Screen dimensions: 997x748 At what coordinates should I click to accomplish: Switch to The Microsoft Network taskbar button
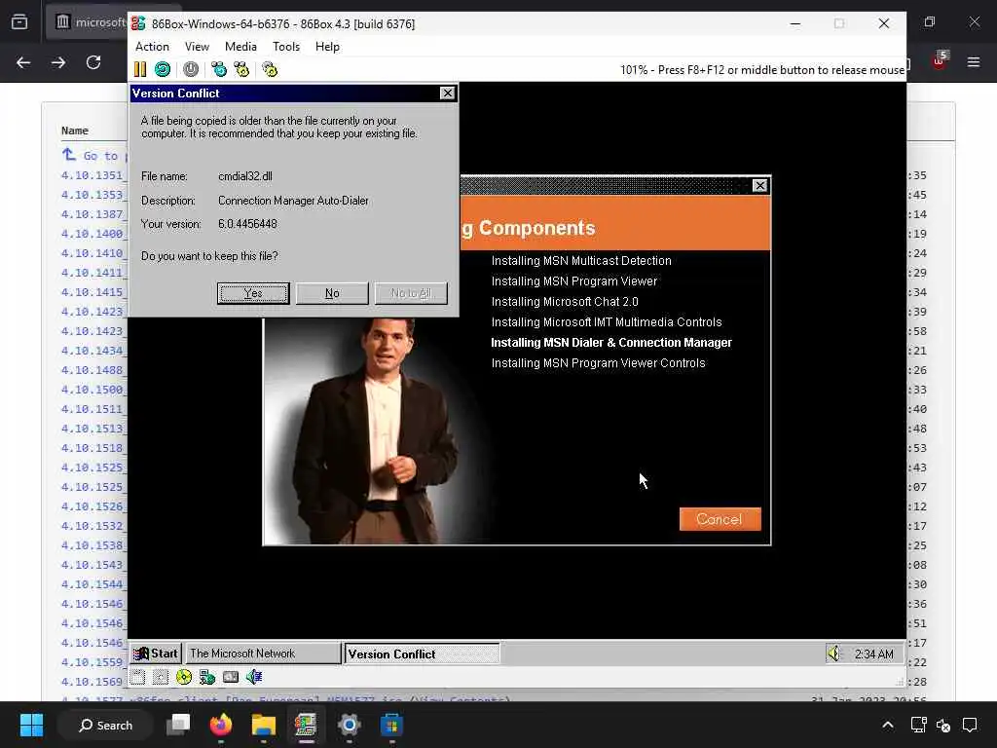click(x=263, y=654)
